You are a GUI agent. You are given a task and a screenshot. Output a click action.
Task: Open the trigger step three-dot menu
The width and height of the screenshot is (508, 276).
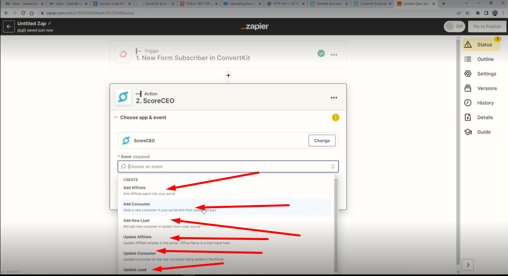point(334,54)
